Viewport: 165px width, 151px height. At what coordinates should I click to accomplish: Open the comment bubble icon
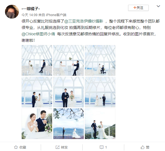pyautogui.click(x=101, y=147)
